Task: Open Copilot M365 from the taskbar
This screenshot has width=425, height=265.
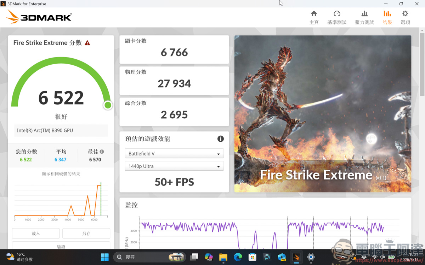Action: [209, 257]
